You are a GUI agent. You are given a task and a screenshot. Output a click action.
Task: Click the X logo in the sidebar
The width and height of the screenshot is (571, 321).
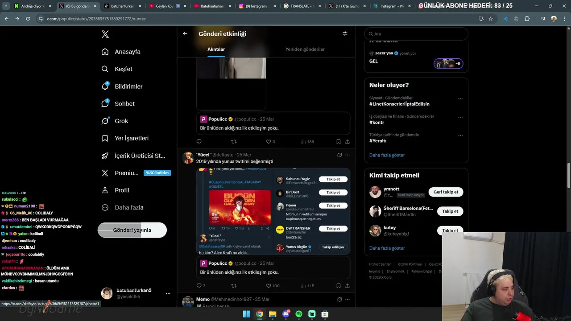point(105,34)
